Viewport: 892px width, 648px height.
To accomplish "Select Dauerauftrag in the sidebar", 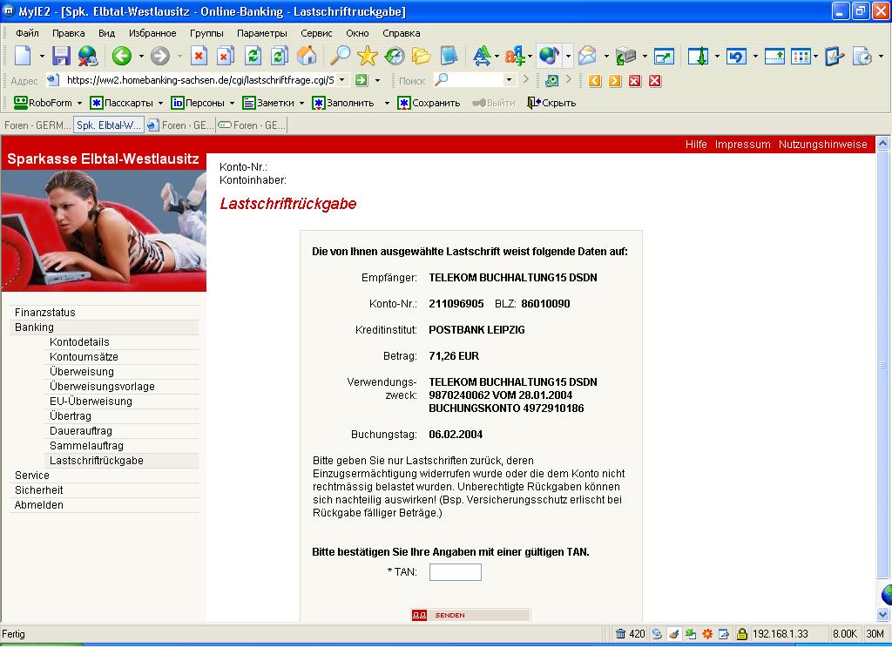I will [81, 430].
